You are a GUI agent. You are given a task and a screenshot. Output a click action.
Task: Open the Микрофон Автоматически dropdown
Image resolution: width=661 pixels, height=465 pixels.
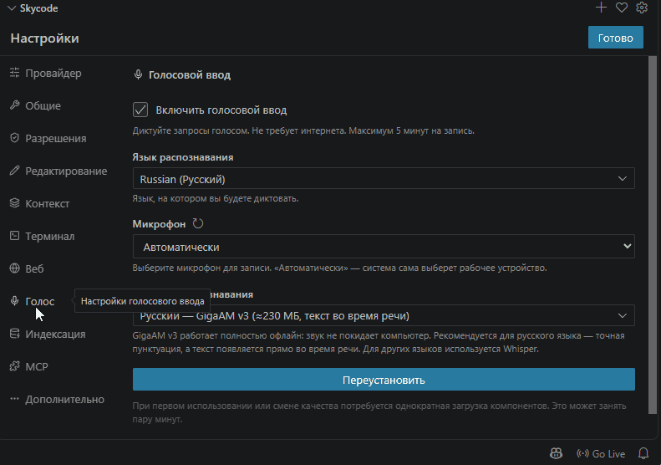384,247
